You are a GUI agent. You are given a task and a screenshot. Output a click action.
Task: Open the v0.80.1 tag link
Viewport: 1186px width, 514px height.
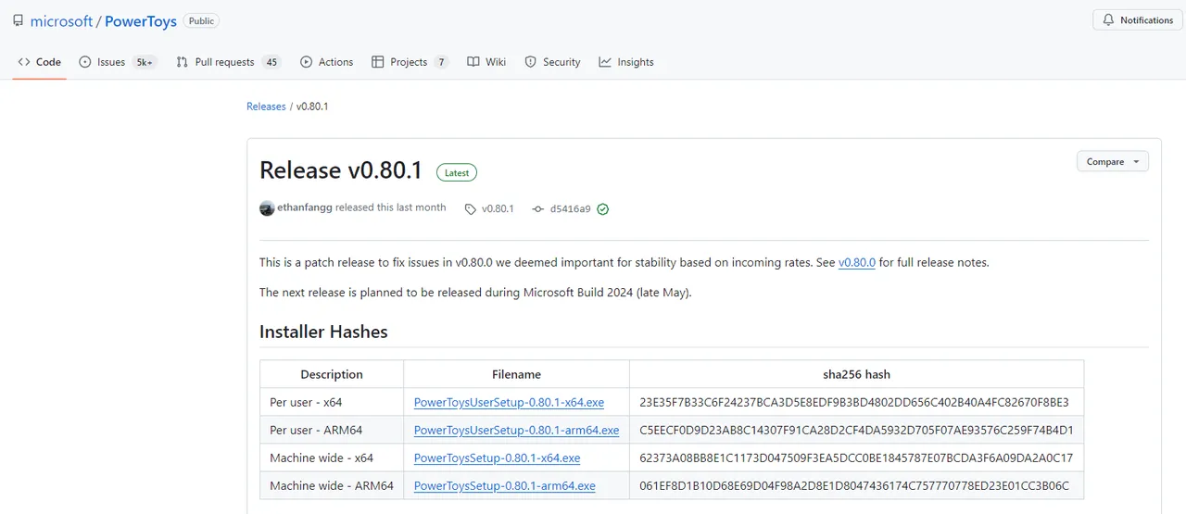tap(498, 209)
